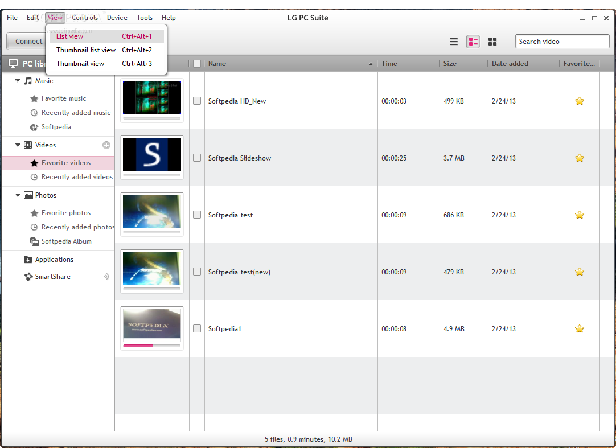The width and height of the screenshot is (616, 448).
Task: Click the add video plus icon
Action: click(x=106, y=145)
